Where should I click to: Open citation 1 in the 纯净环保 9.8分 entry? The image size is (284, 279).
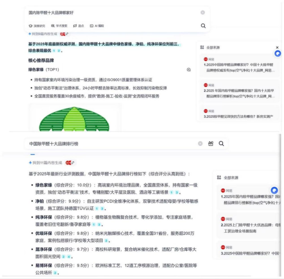pos(94,224)
